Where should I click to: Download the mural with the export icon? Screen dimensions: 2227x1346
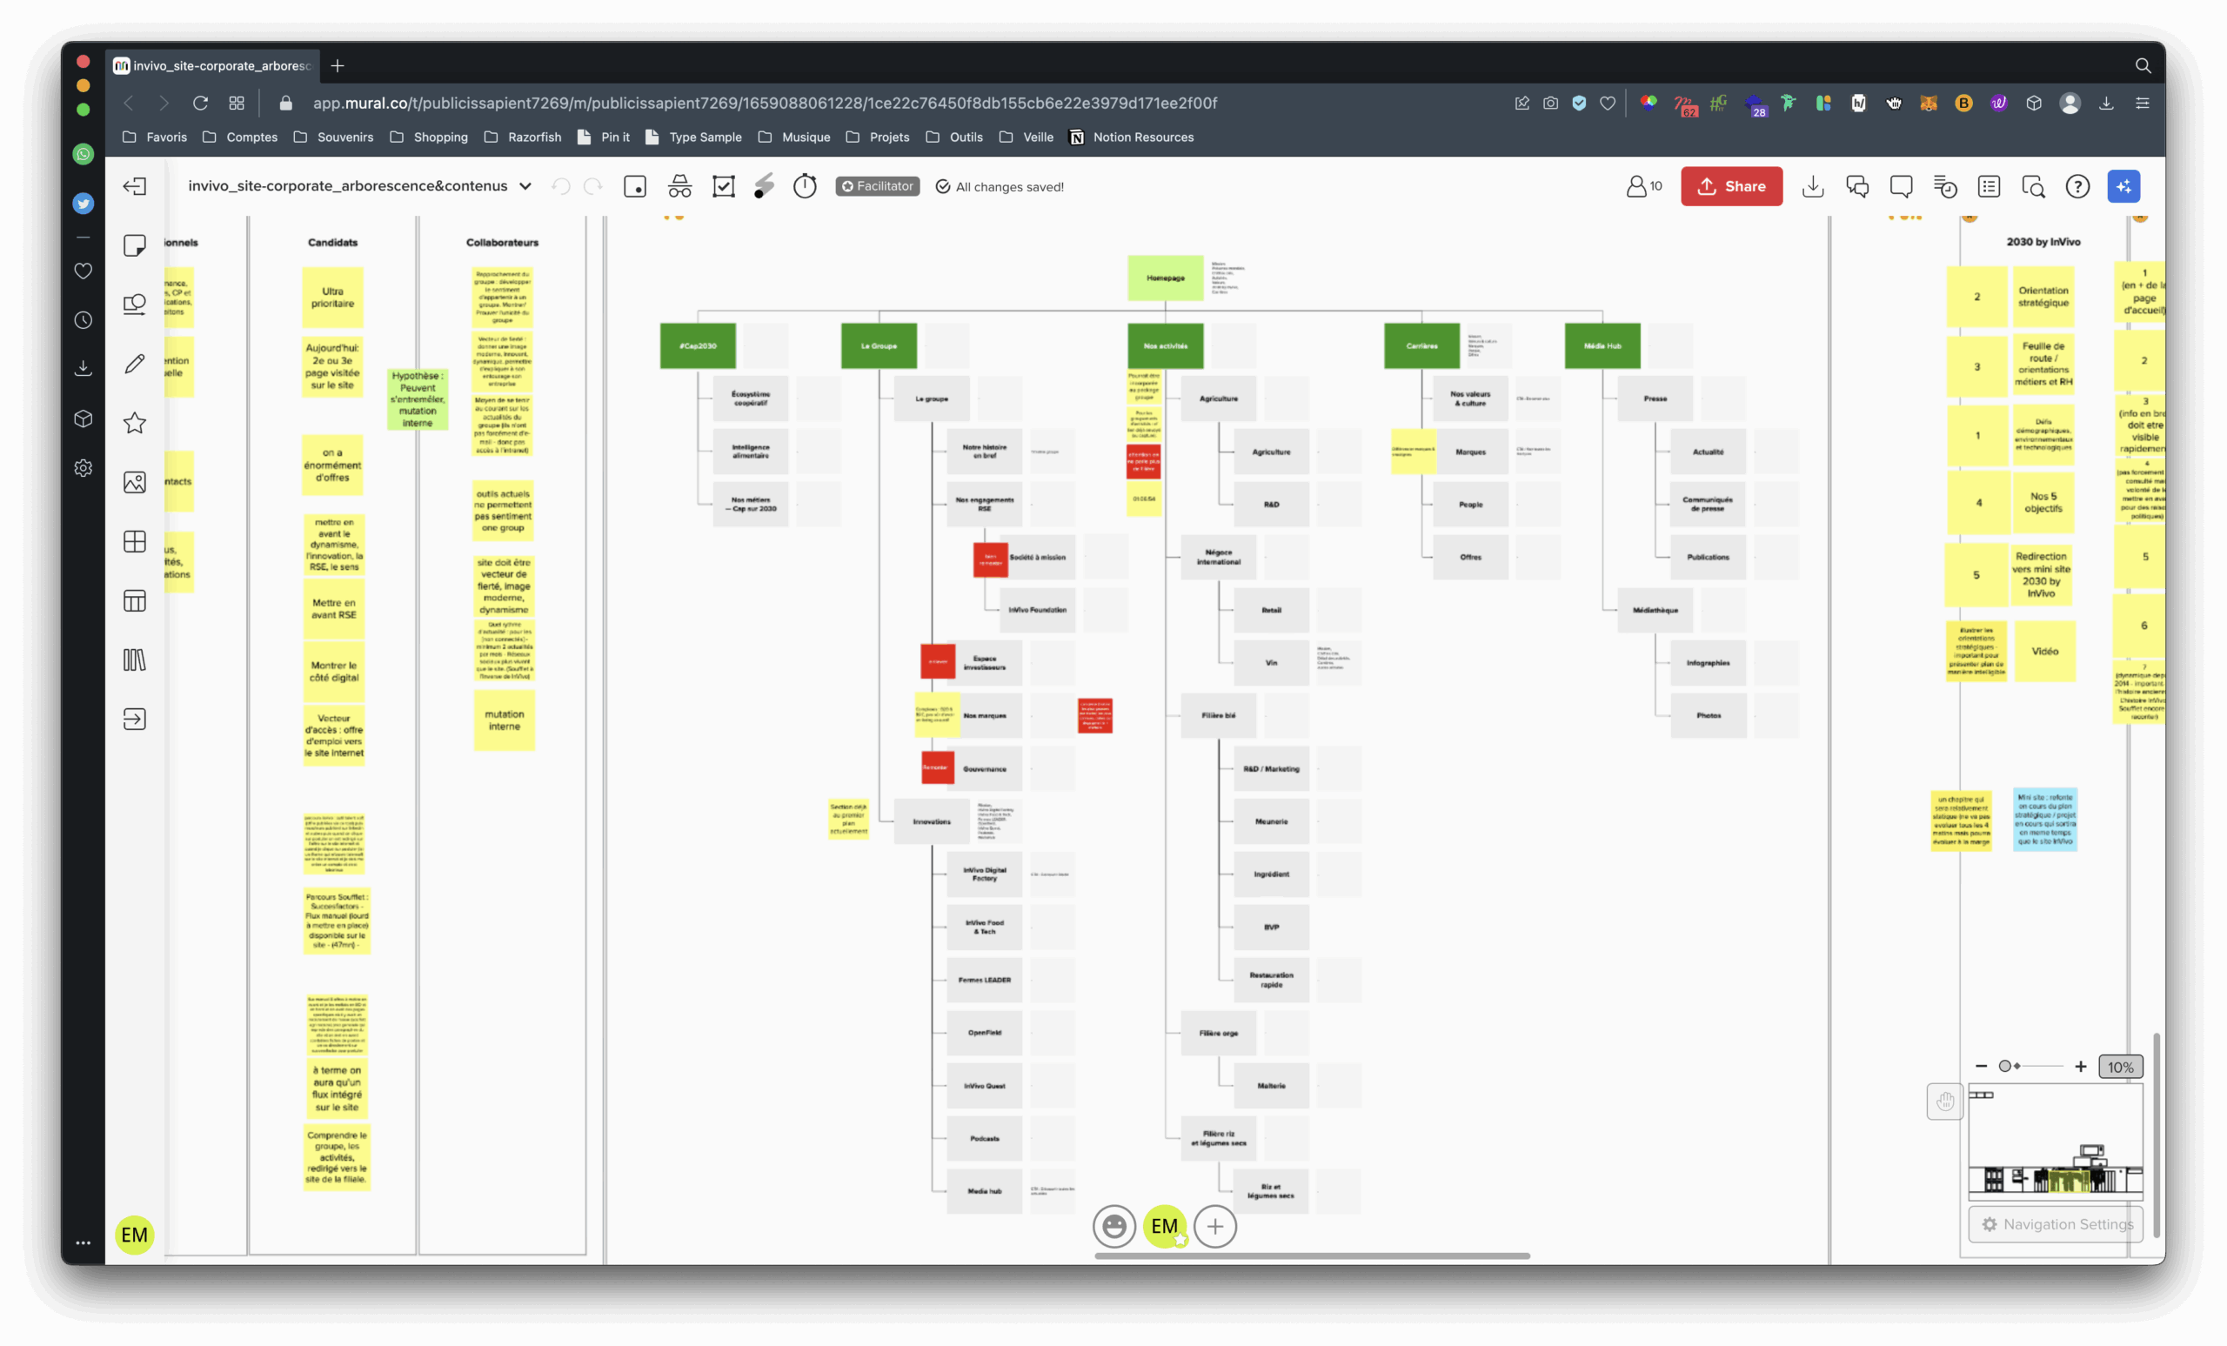tap(1813, 186)
